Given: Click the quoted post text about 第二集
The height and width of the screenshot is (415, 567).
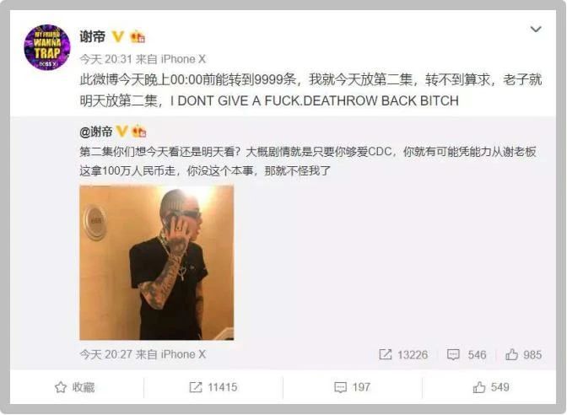Looking at the screenshot, I should click(308, 161).
